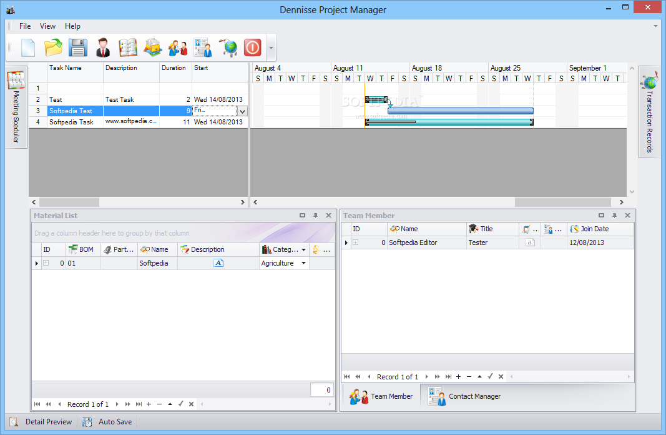Viewport: 666px width, 435px height.
Task: Pin the Team Member panel
Action: pyautogui.click(x=614, y=216)
